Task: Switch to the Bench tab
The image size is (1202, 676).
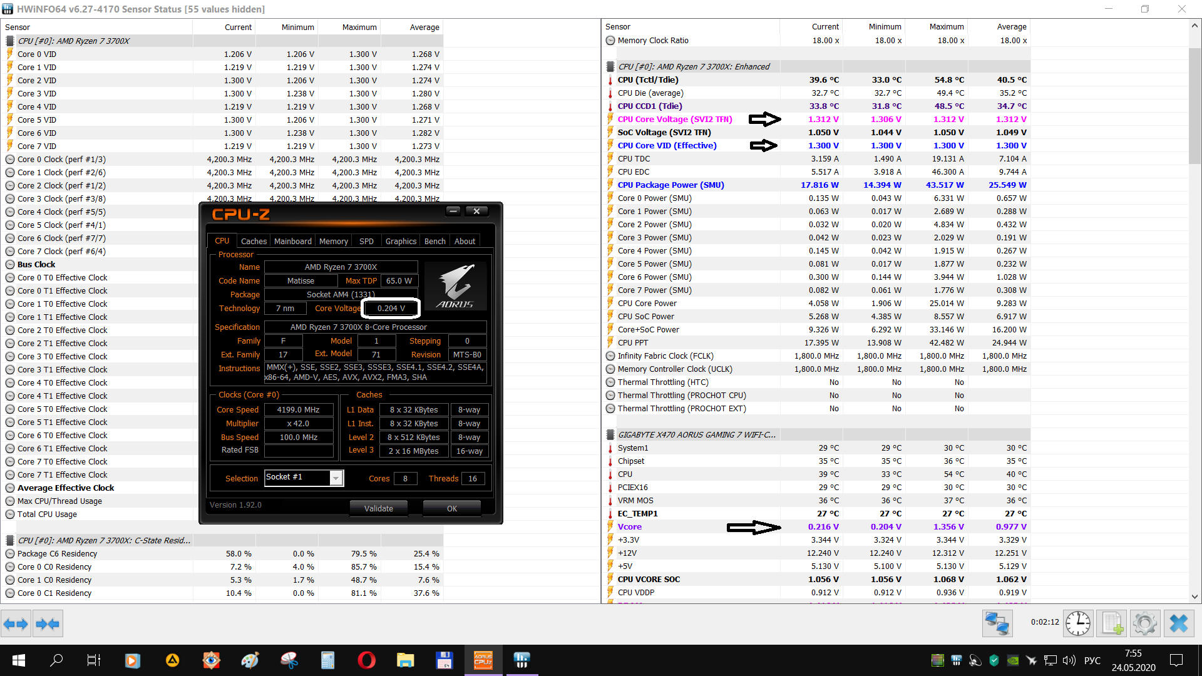Action: click(x=434, y=241)
